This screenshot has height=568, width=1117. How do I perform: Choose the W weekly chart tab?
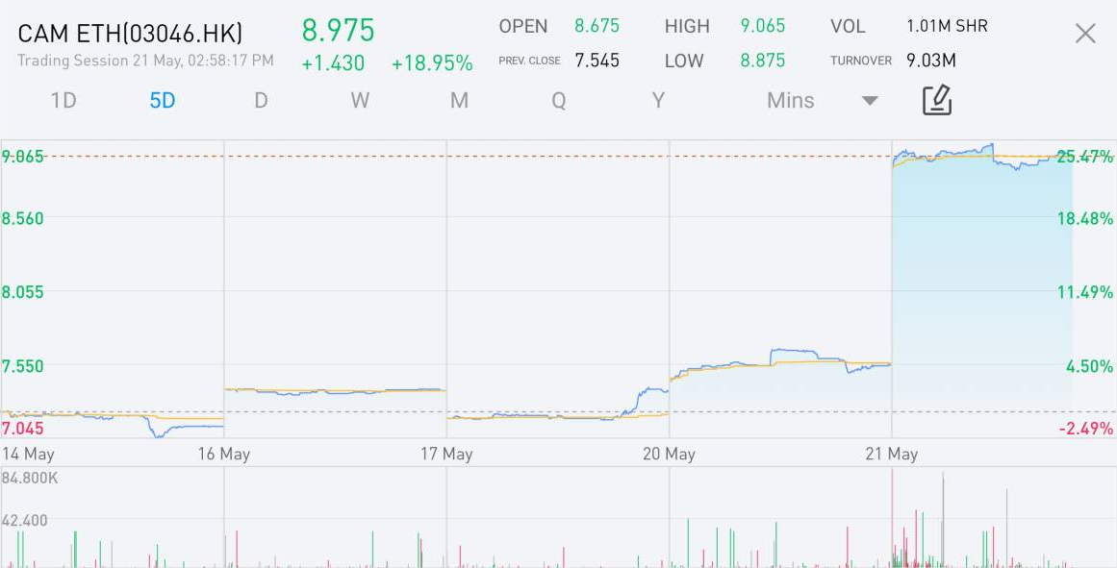pyautogui.click(x=360, y=101)
